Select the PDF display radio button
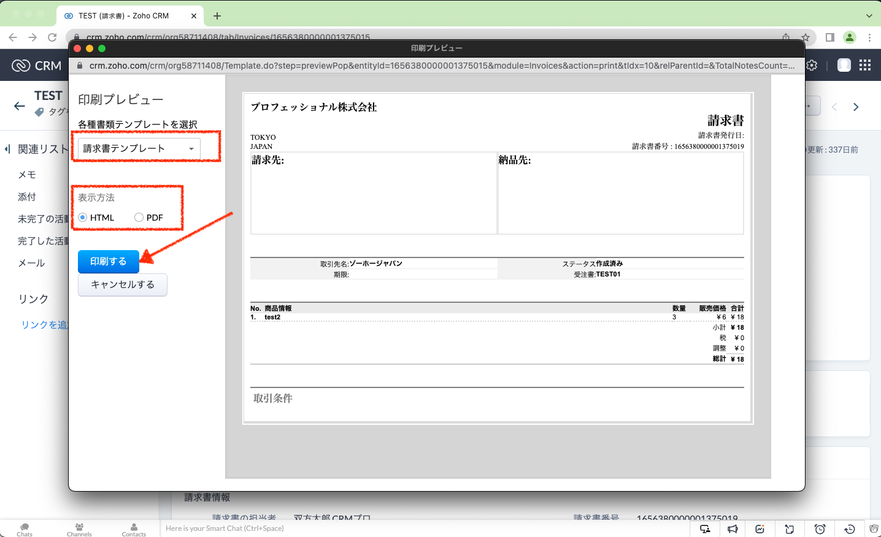This screenshot has height=537, width=881. pyautogui.click(x=139, y=218)
